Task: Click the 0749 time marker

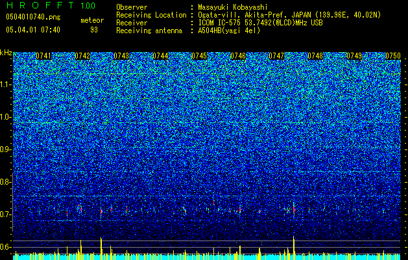Action: tap(354, 56)
